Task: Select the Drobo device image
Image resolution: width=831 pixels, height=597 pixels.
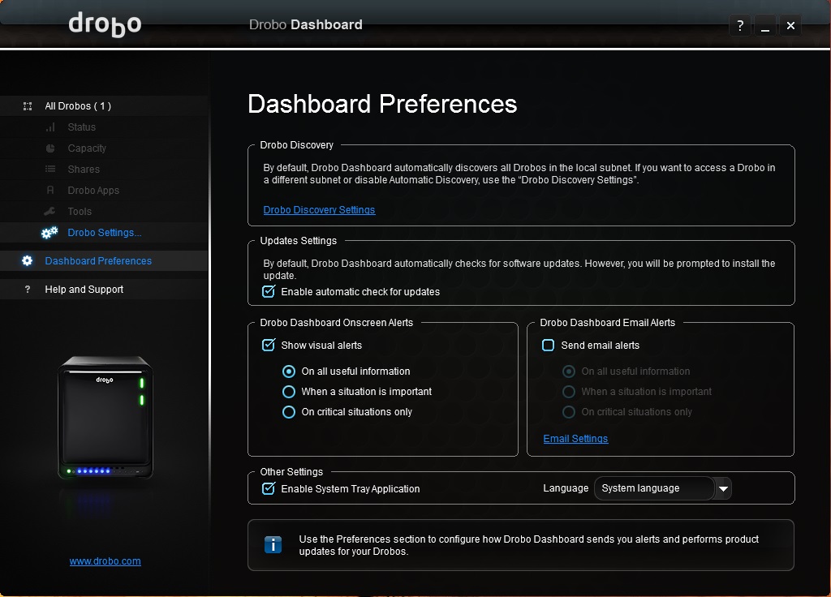Action: click(x=105, y=418)
